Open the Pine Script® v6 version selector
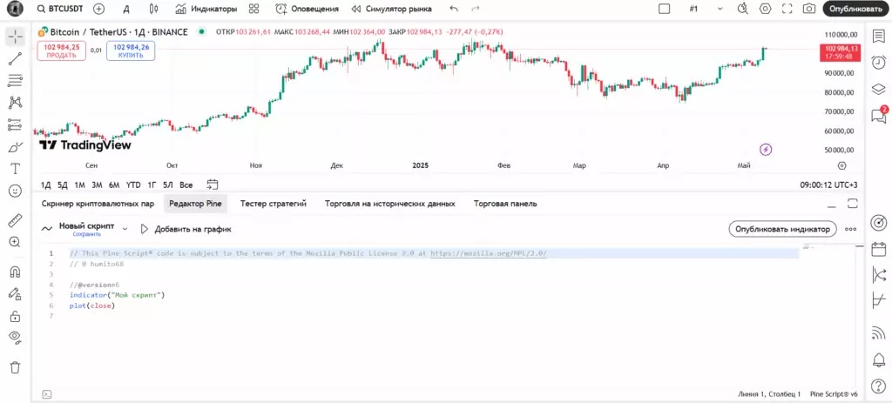This screenshot has width=892, height=403. 834,394
